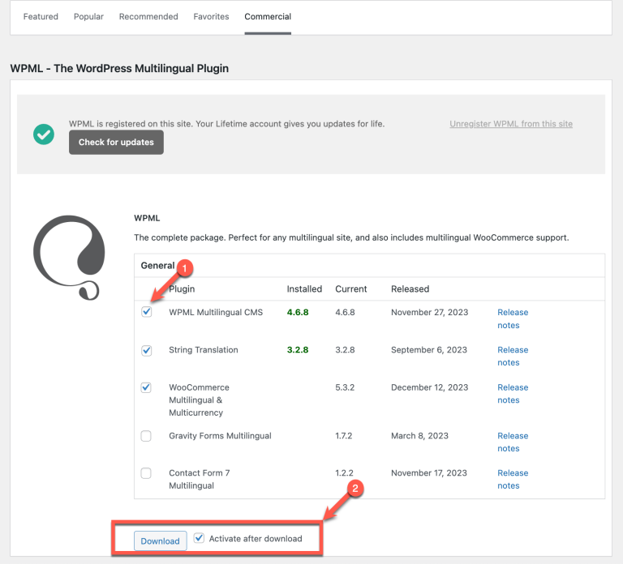The image size is (623, 564).
Task: Click the Commercial tab
Action: click(x=268, y=16)
